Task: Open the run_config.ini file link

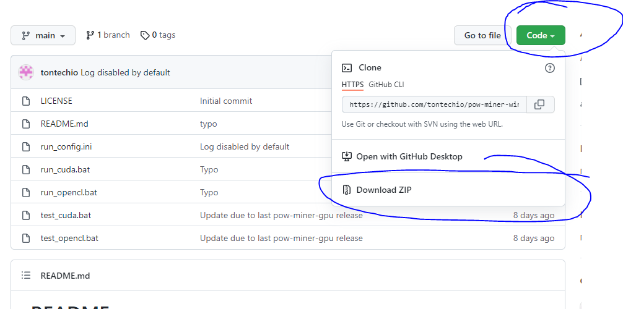Action: (66, 146)
